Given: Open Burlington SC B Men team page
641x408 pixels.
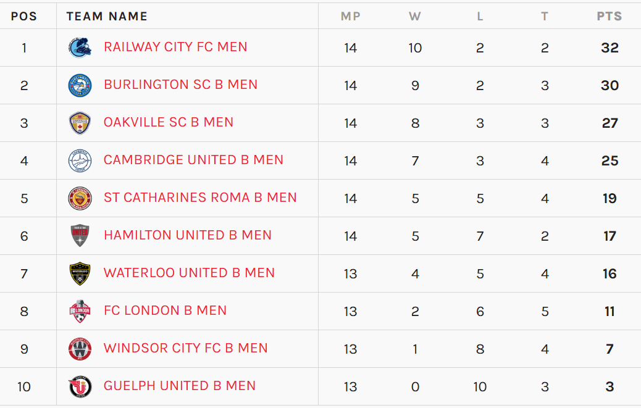Looking at the screenshot, I should [181, 85].
